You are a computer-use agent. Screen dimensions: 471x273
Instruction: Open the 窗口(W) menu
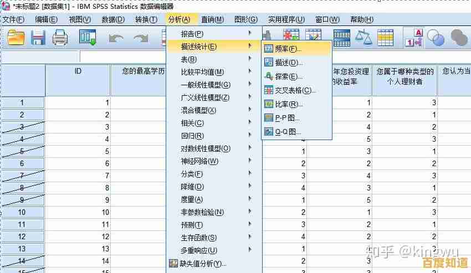327,20
